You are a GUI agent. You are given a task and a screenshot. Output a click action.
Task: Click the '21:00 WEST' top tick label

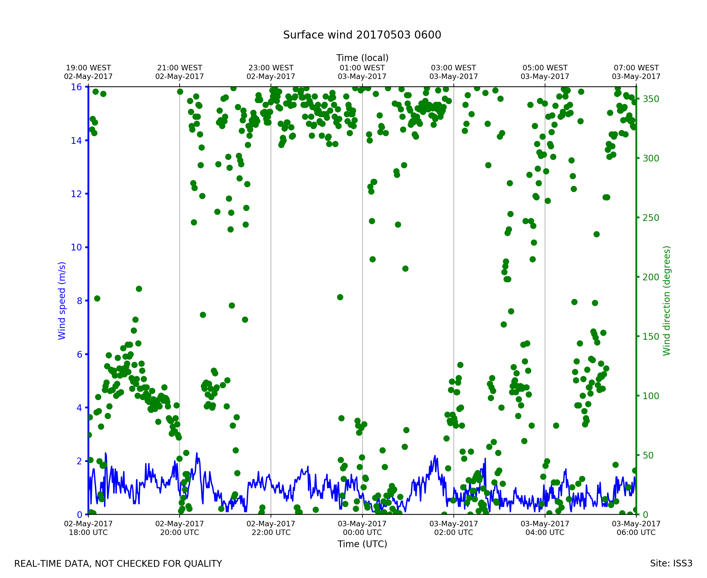tap(180, 68)
